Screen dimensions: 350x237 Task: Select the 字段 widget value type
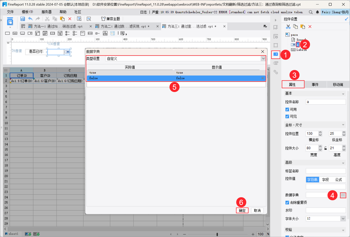point(325,179)
